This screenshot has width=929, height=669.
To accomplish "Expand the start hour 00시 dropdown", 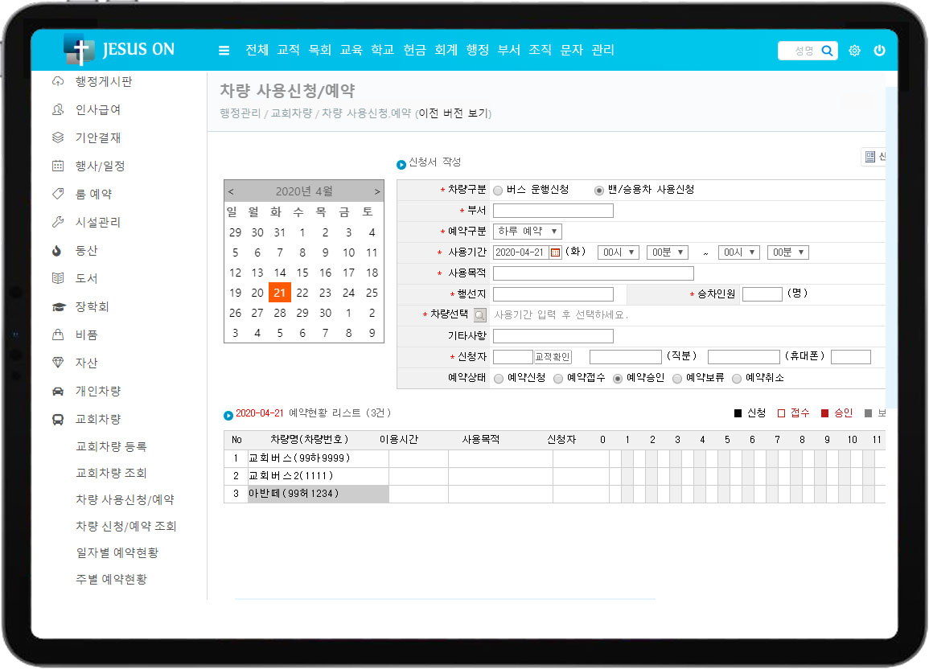I will [x=618, y=252].
